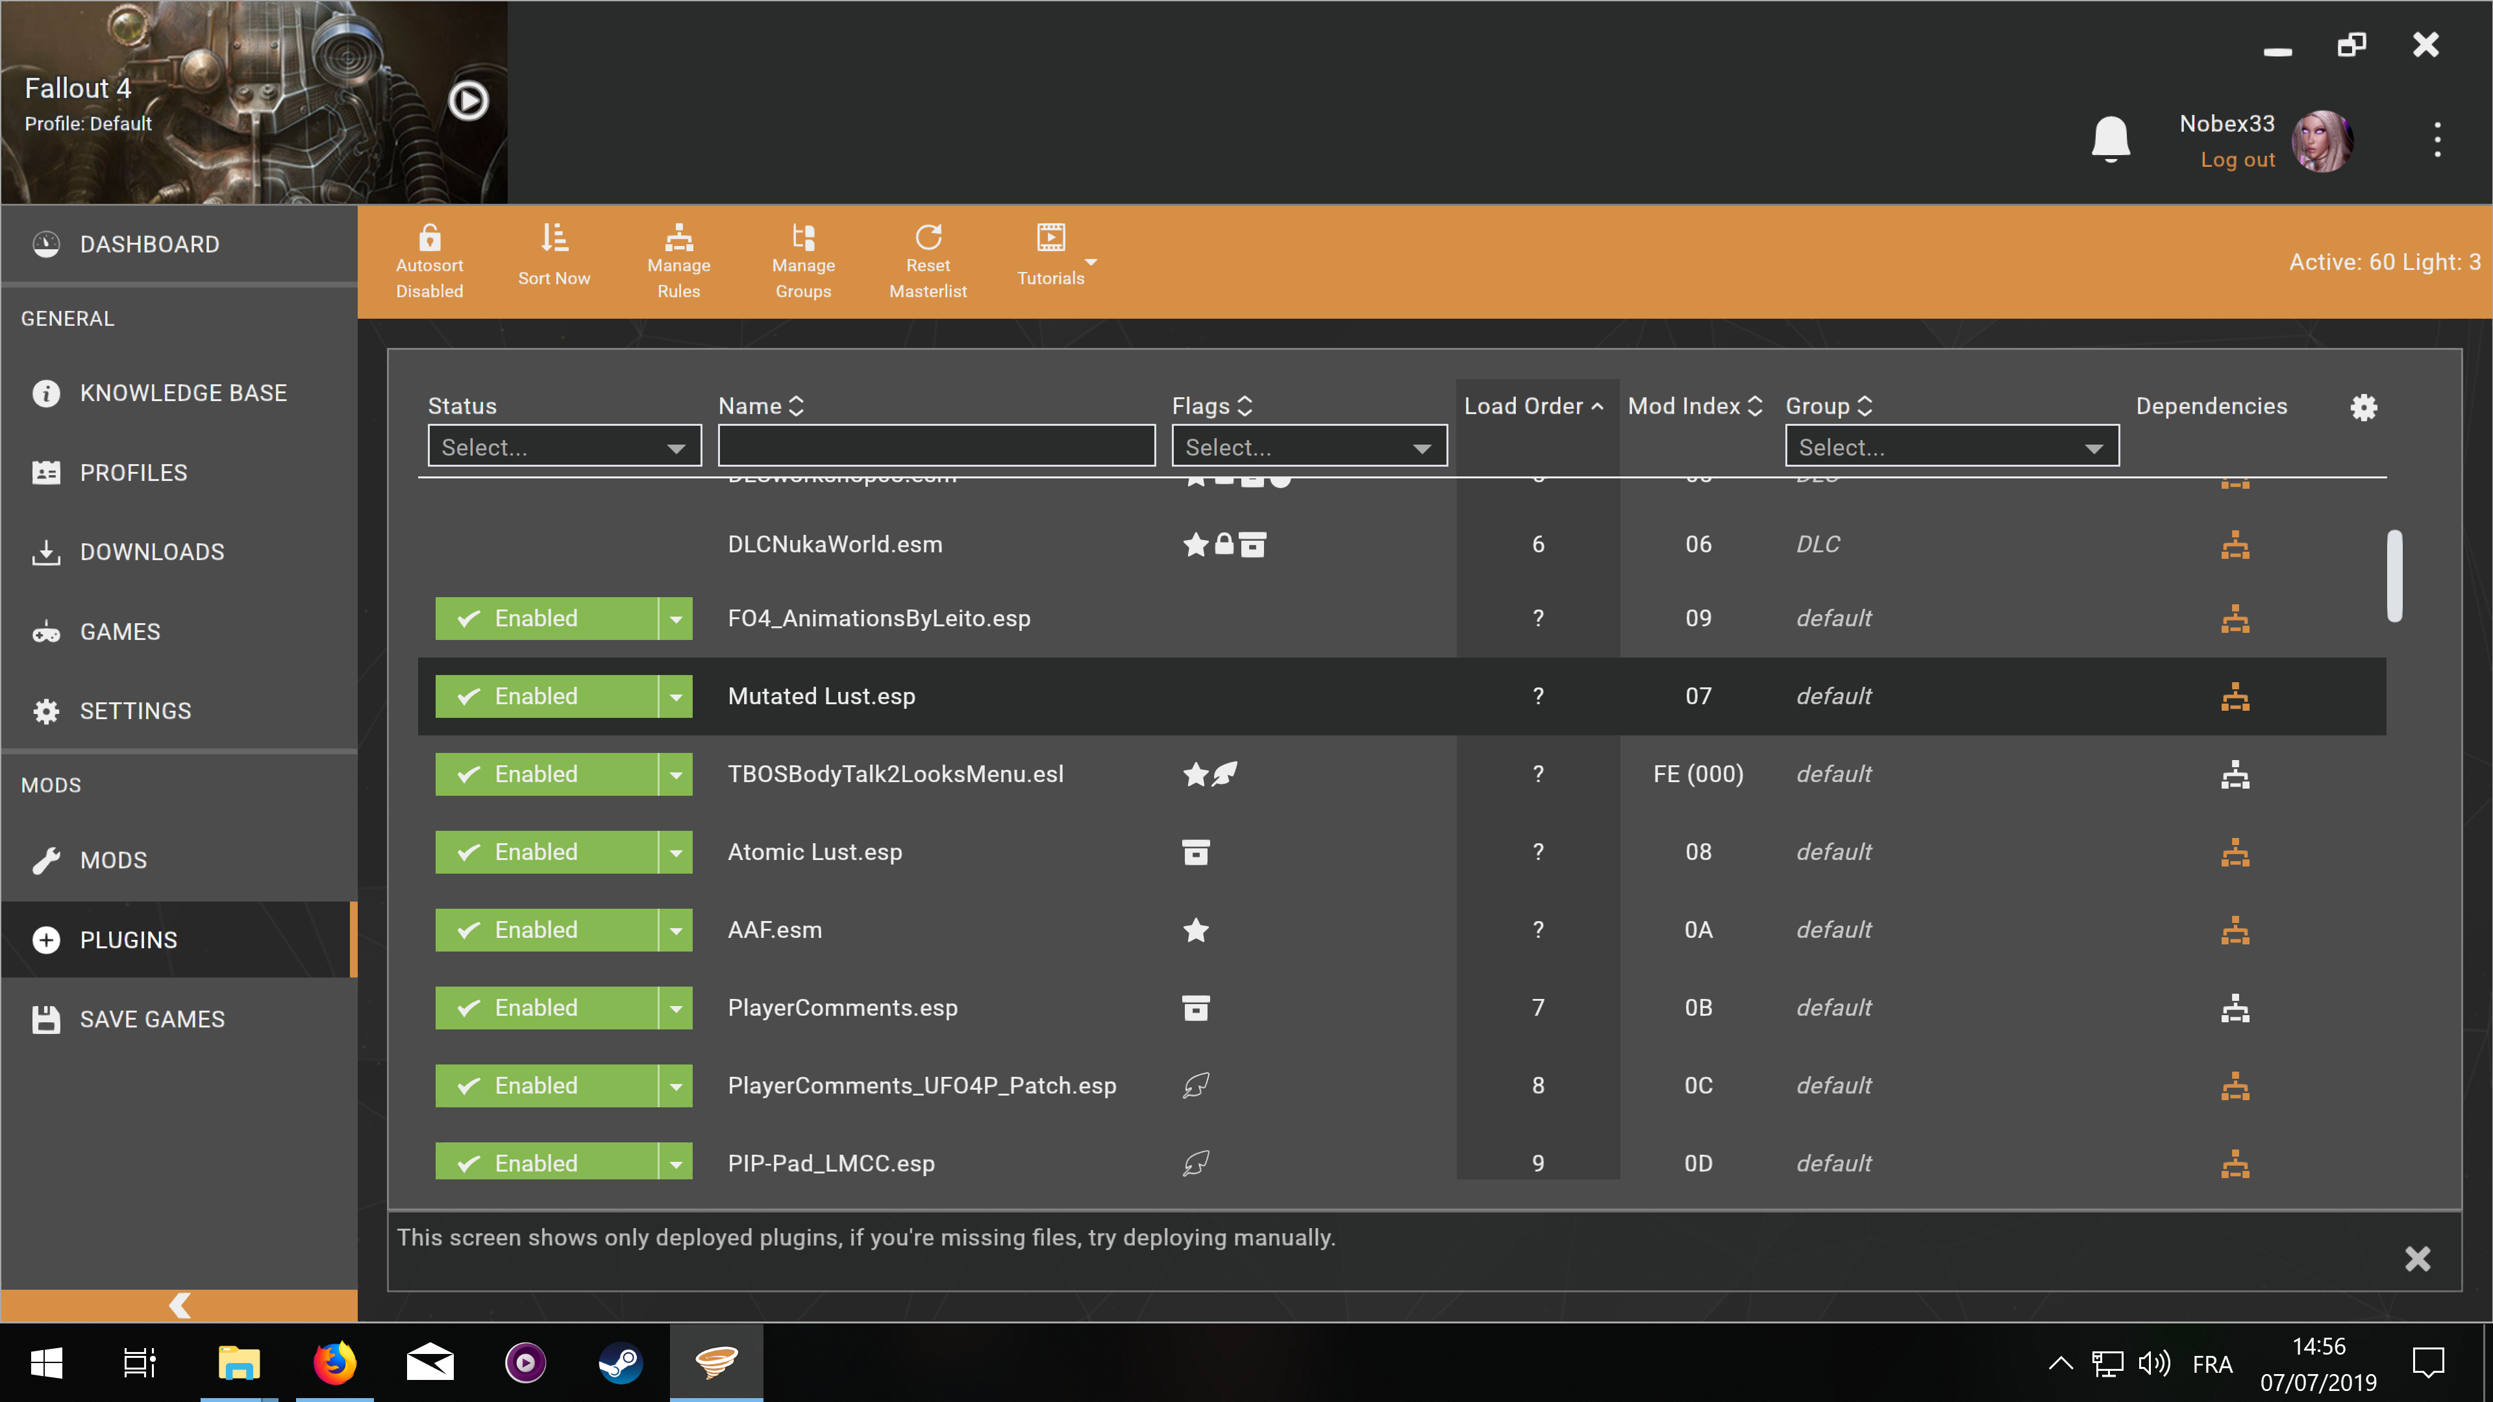Open the Save Games section
The height and width of the screenshot is (1402, 2493).
(179, 1019)
